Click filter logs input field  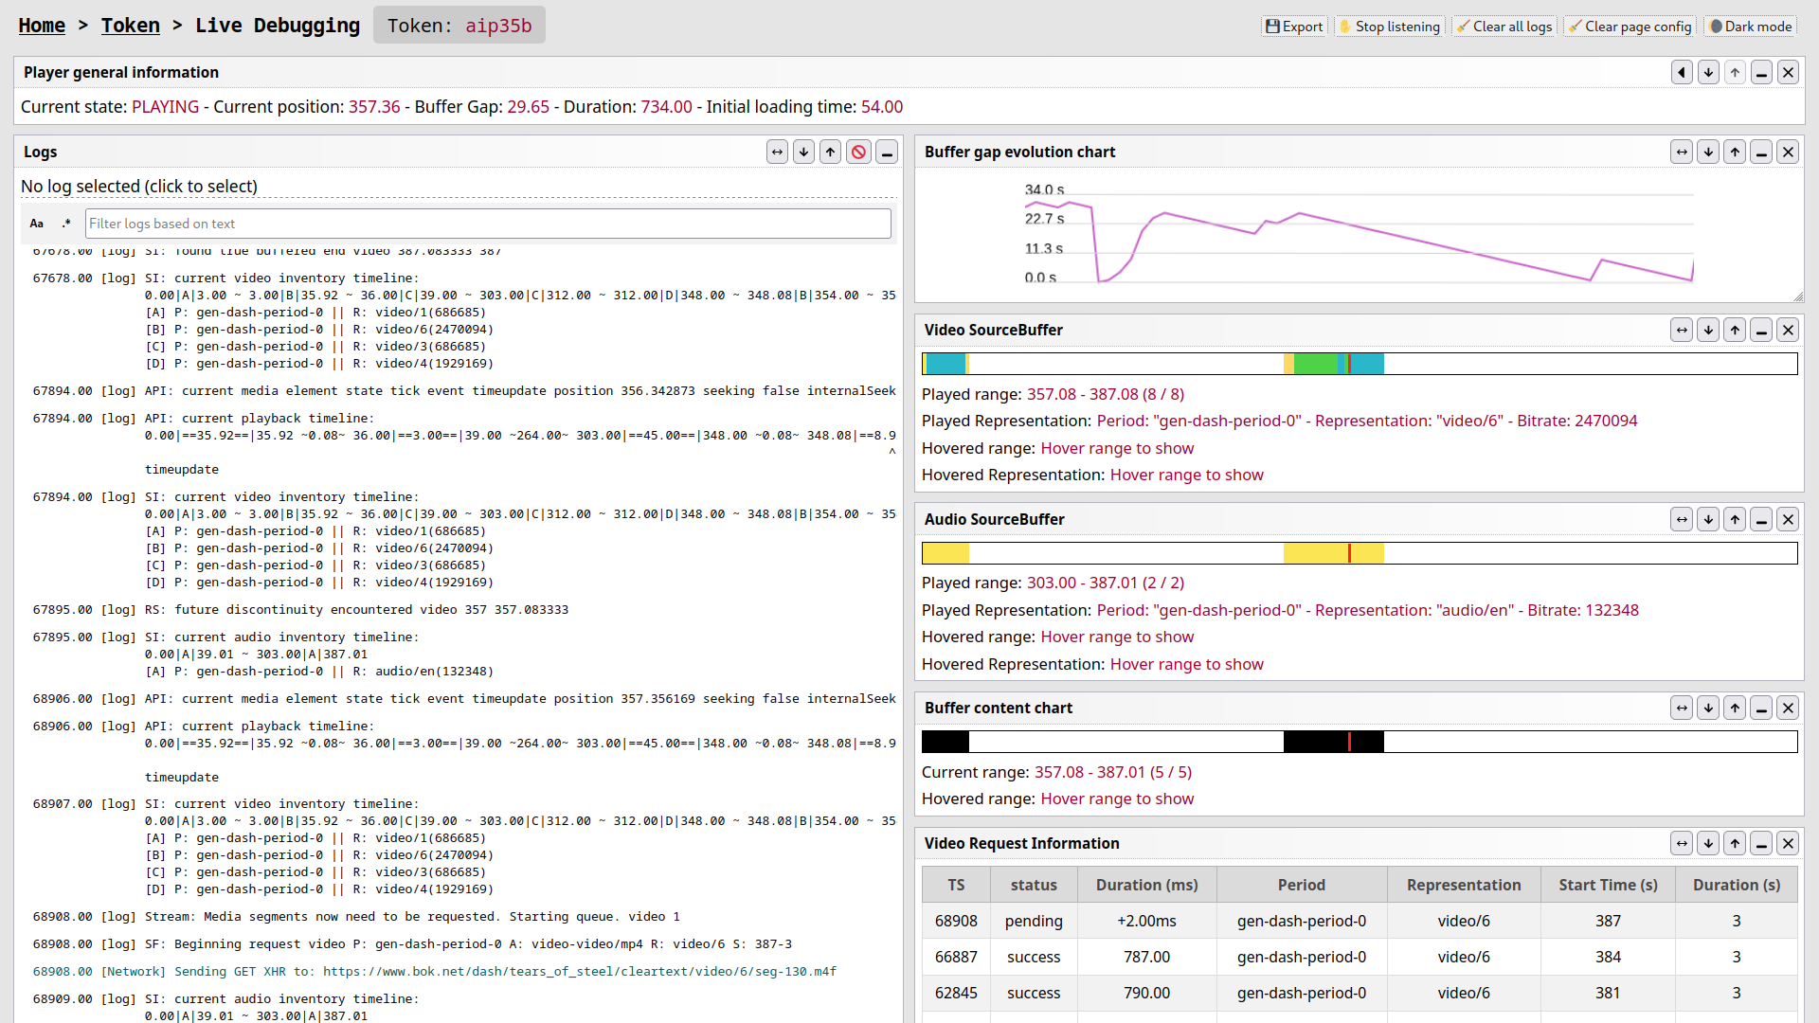coord(486,223)
